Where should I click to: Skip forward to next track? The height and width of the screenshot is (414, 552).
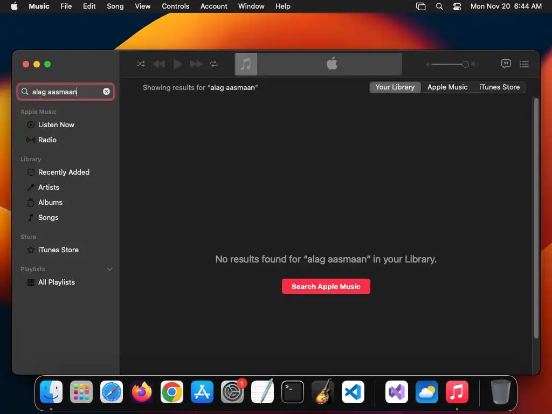pos(196,64)
